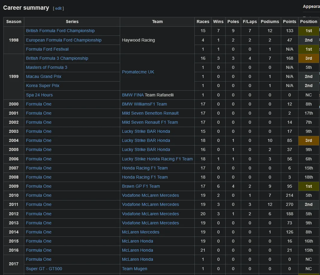Screen dimensions: 320x275
Task: Open the Macau Grand Prix link
Action: click(44, 76)
